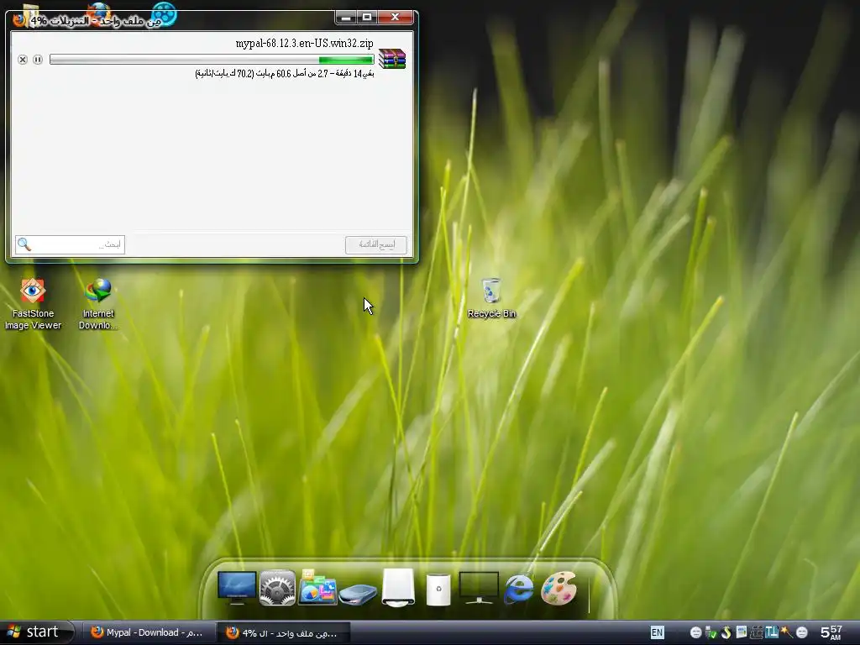This screenshot has height=645, width=860.
Task: Click the magic wand tray icon
Action: pyautogui.click(x=786, y=632)
